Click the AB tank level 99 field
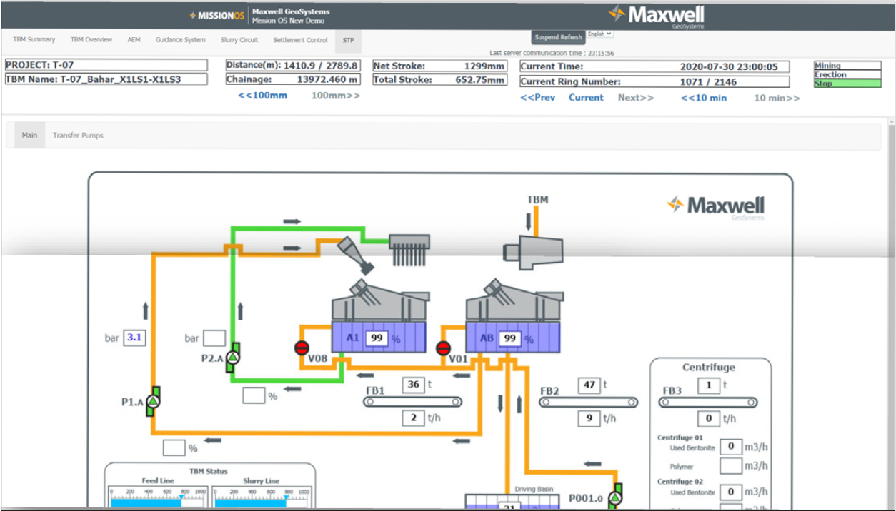896x511 pixels. click(x=510, y=338)
